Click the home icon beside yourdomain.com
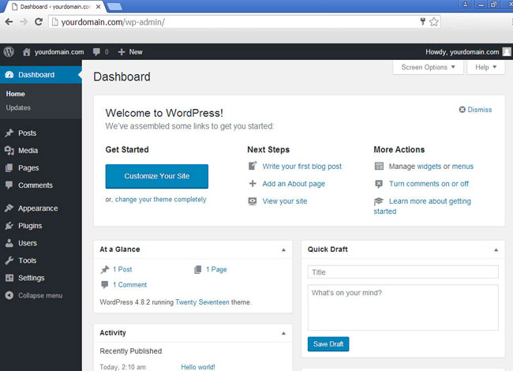Viewport: 513px width, 371px height. click(x=27, y=51)
